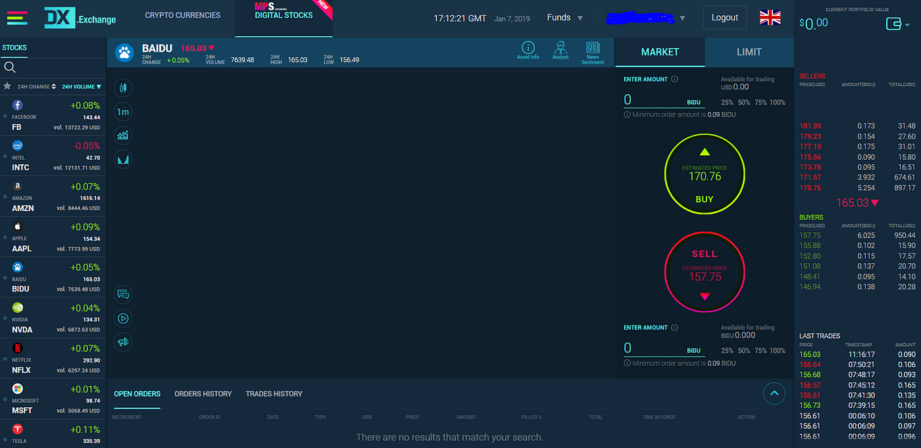Focus the buy Enter Amount field
The image size is (921, 448).
click(x=663, y=100)
